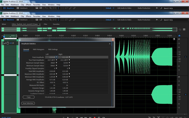
Task: Select the Lasso Selection tool in front window
Action: [66, 20]
